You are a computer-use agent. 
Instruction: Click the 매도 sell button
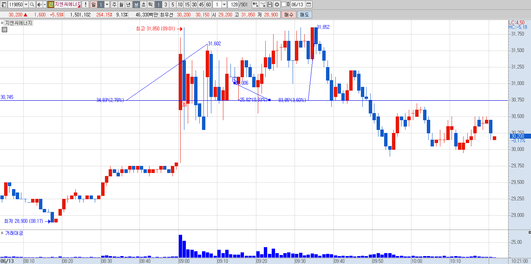point(304,15)
